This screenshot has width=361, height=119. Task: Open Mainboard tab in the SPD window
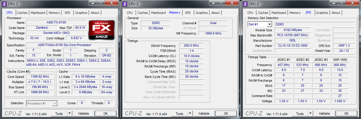click(279, 13)
